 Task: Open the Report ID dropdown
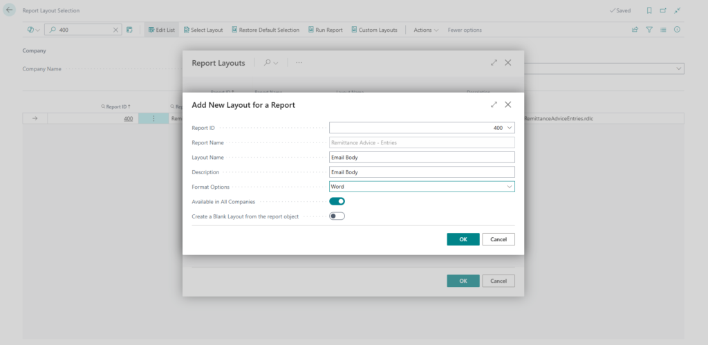click(x=510, y=128)
